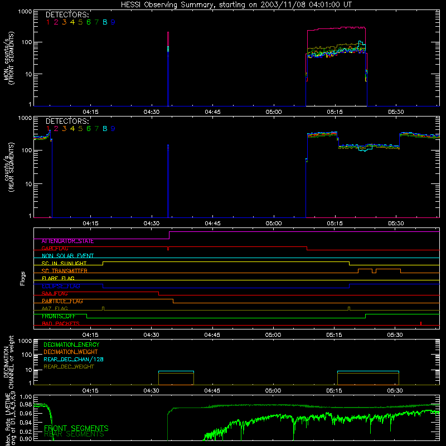Click the 04:30 tick label under Flags plot
Screen dimensions: 446x446
[x=151, y=335]
